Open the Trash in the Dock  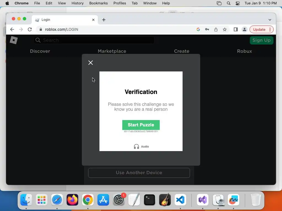(x=256, y=200)
